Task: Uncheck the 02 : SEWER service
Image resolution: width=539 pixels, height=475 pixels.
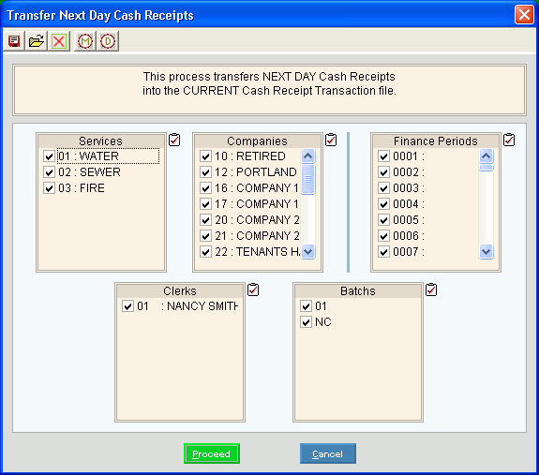Action: [49, 172]
